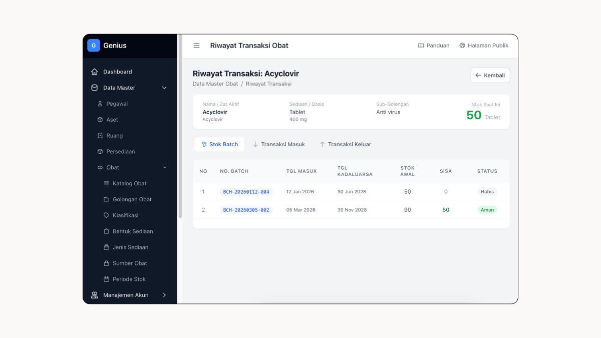
Task: Click the Genius logo in the sidebar
Action: coord(94,45)
